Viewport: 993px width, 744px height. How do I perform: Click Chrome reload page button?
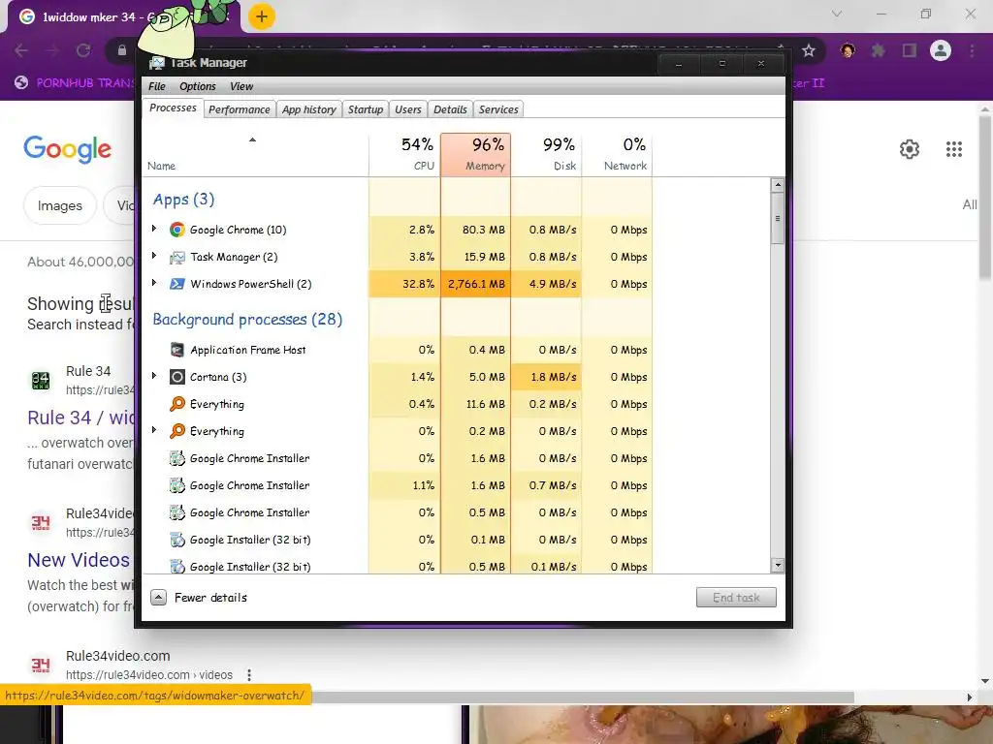[83, 50]
